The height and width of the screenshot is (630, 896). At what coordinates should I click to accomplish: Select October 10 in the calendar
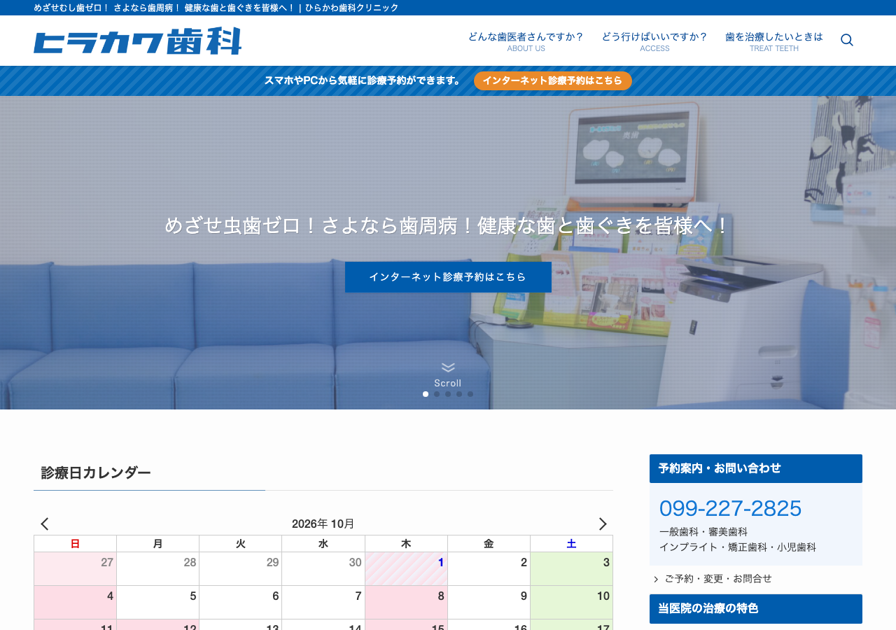pos(571,602)
